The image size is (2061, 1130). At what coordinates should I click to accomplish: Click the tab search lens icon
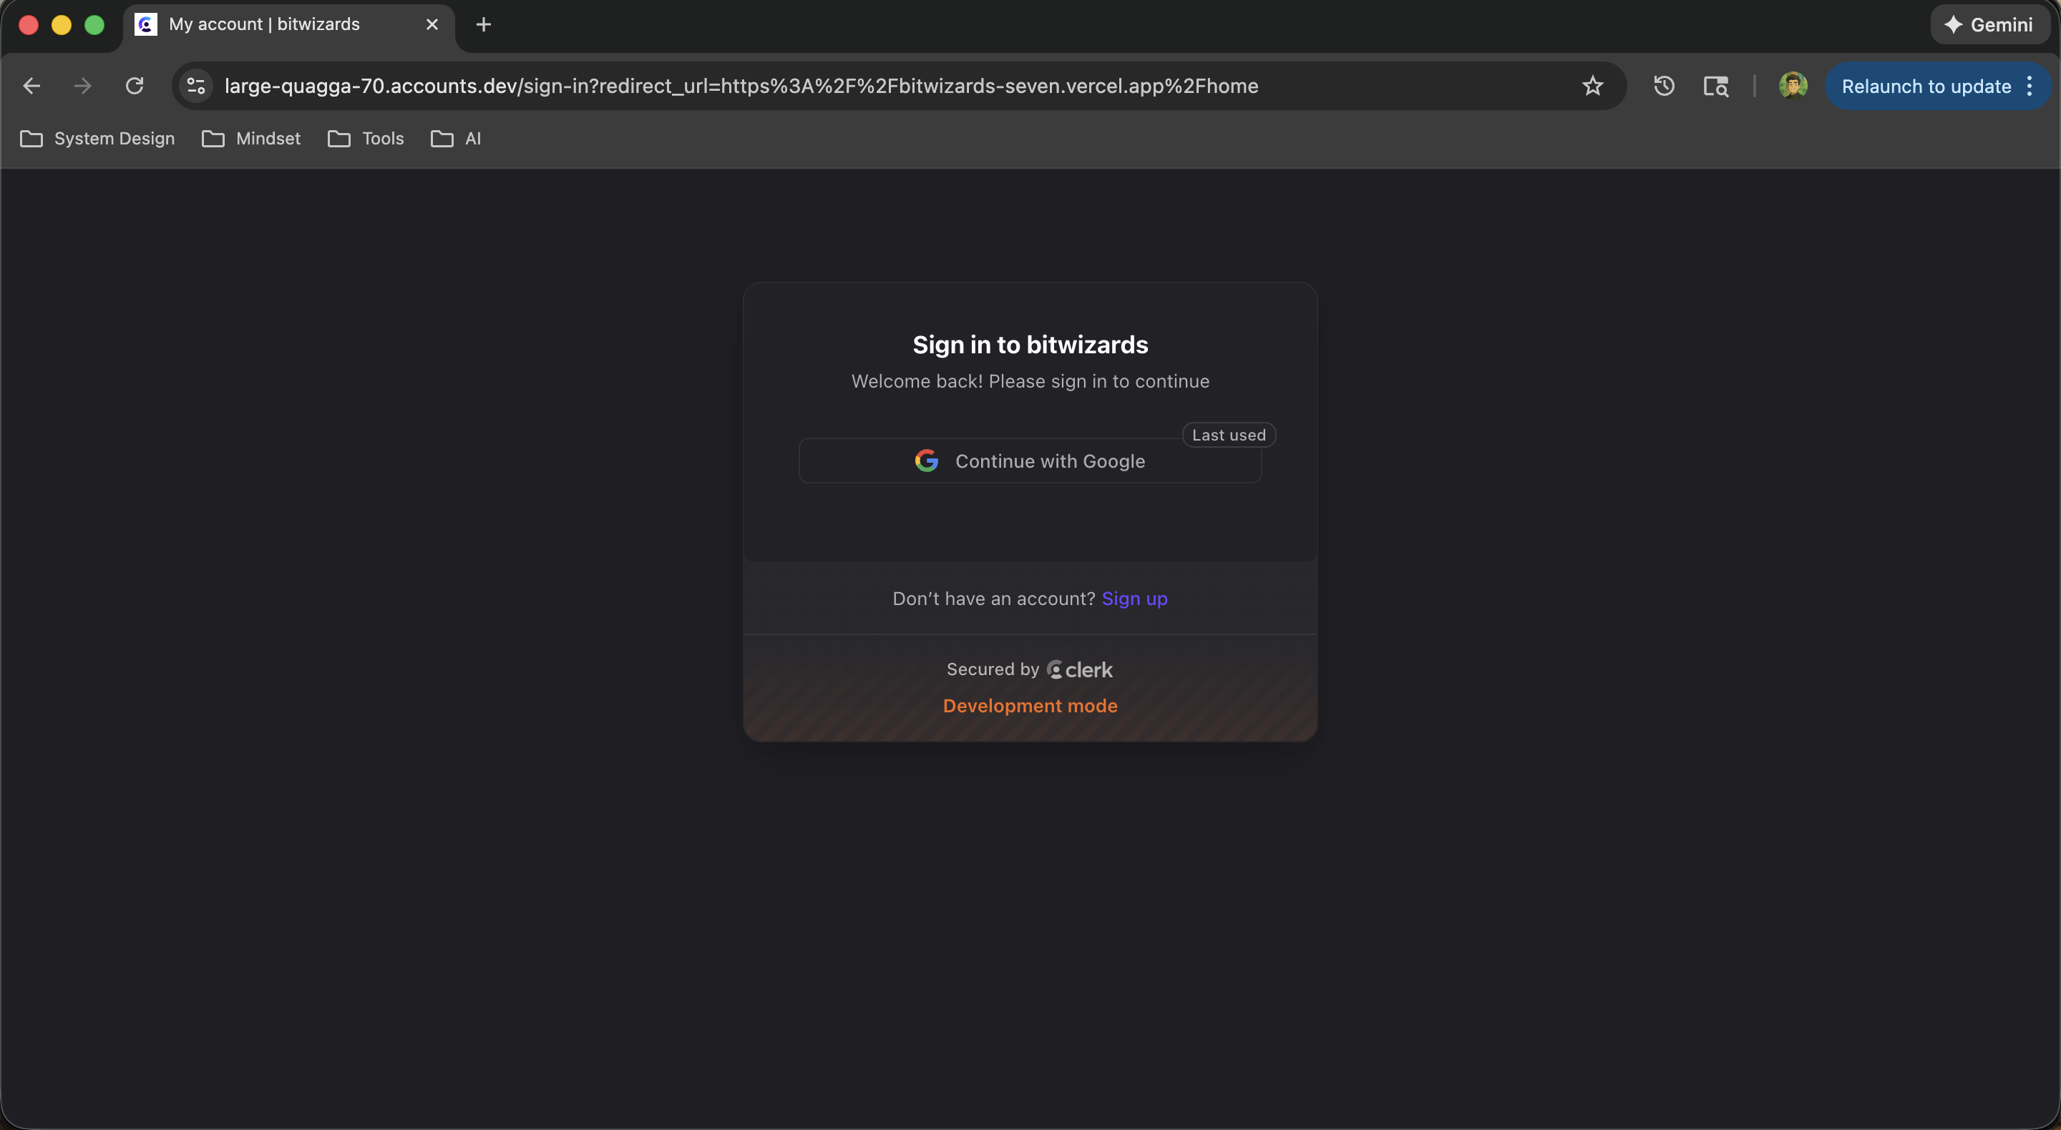point(1715,86)
